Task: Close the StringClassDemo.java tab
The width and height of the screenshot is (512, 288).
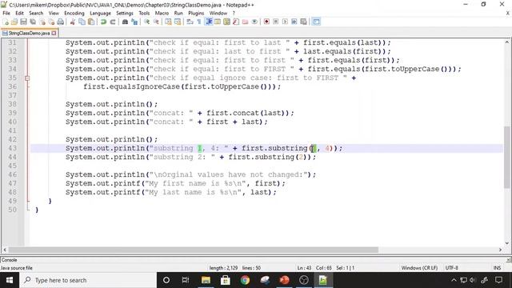Action: click(x=54, y=33)
